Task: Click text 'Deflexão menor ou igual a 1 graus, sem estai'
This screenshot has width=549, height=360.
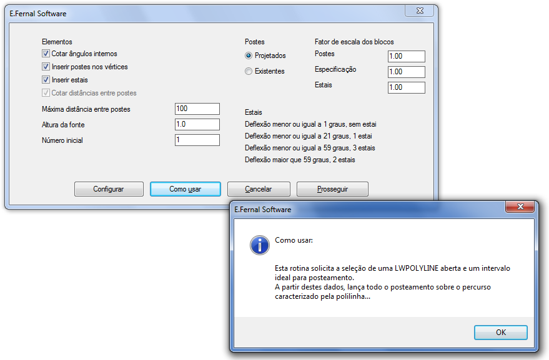Action: (x=310, y=124)
